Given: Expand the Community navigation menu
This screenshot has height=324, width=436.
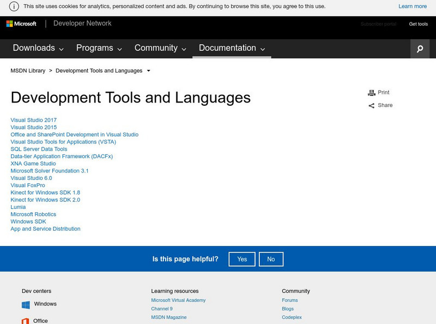Looking at the screenshot, I should click(160, 48).
